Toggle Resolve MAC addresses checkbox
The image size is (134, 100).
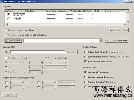(85, 72)
